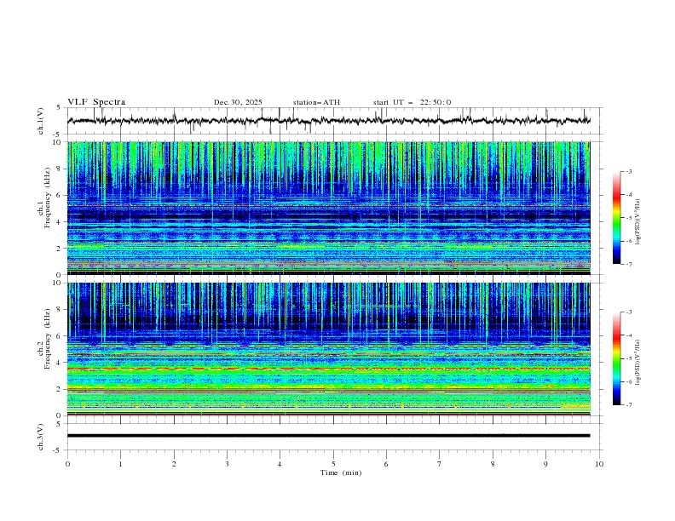Click the lower PSD color scale bar
Image resolution: width=675 pixels, height=521 pixels.
click(x=616, y=358)
